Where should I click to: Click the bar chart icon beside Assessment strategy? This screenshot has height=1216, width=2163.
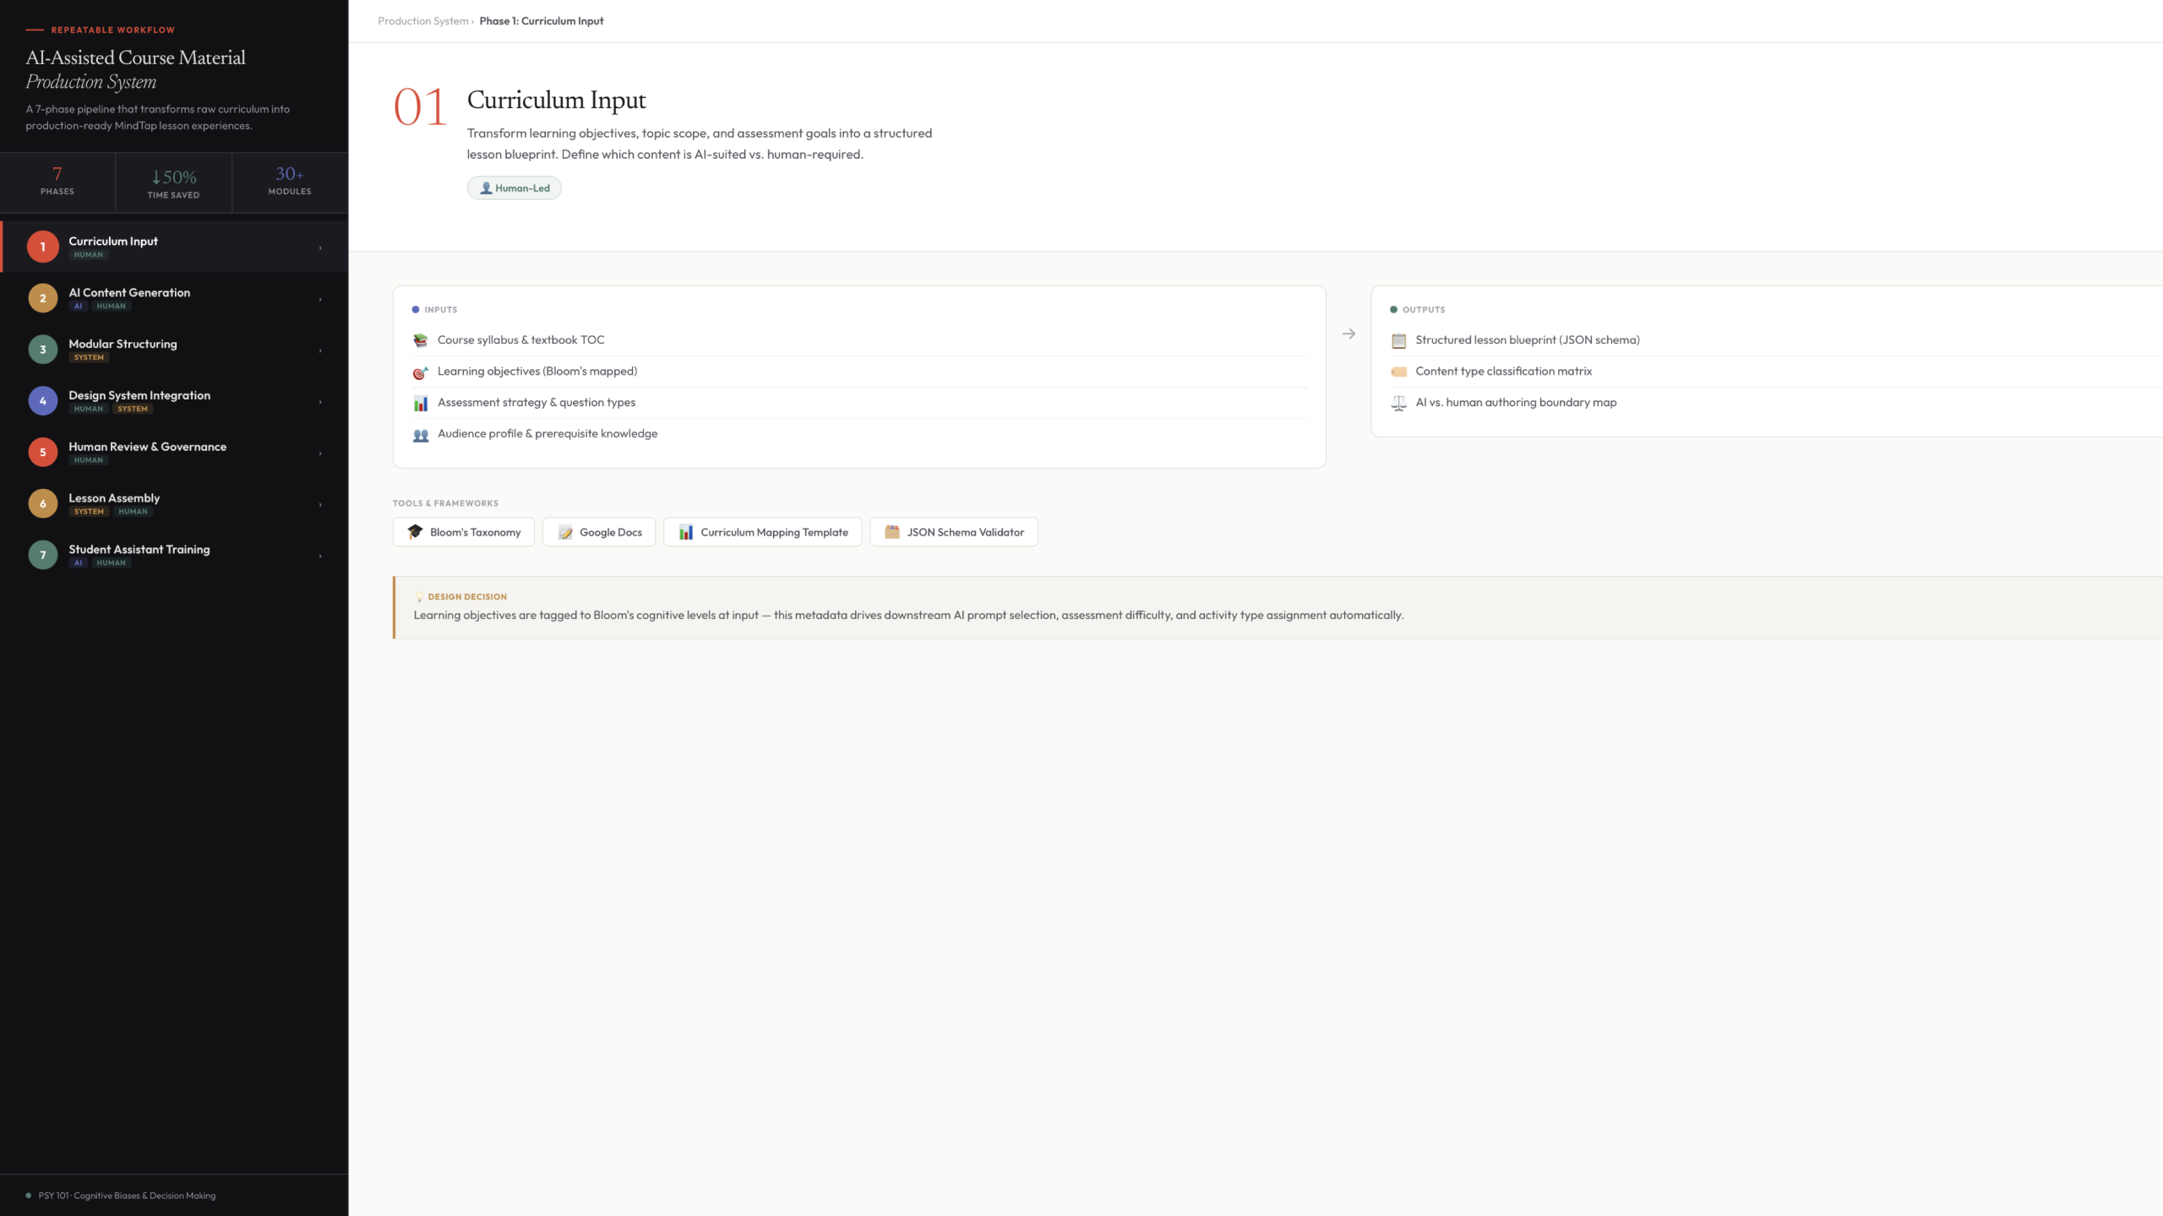pyautogui.click(x=420, y=403)
